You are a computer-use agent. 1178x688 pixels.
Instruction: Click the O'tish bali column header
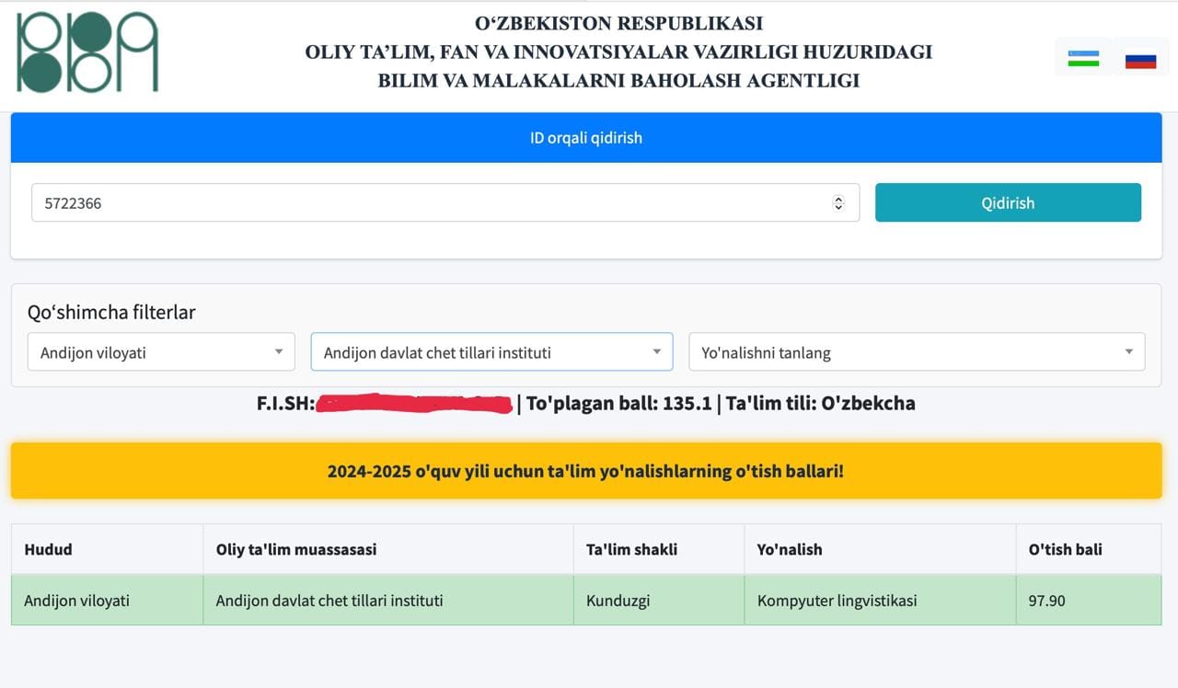(x=1065, y=549)
